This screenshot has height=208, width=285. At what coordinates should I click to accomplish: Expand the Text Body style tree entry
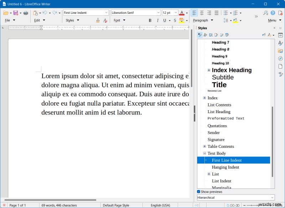click(x=204, y=153)
